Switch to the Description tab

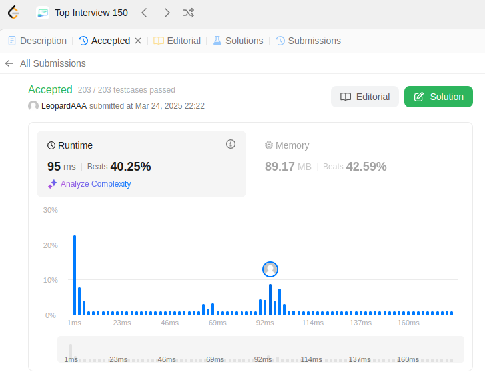[x=37, y=41]
